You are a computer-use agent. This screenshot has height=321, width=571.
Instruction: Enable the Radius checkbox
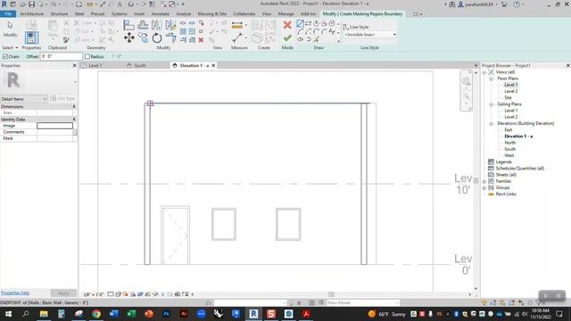[87, 56]
